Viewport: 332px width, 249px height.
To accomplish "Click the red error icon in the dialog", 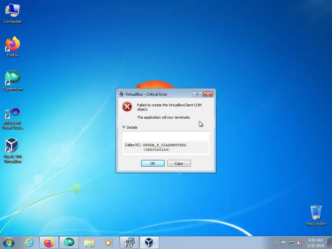I will point(127,107).
